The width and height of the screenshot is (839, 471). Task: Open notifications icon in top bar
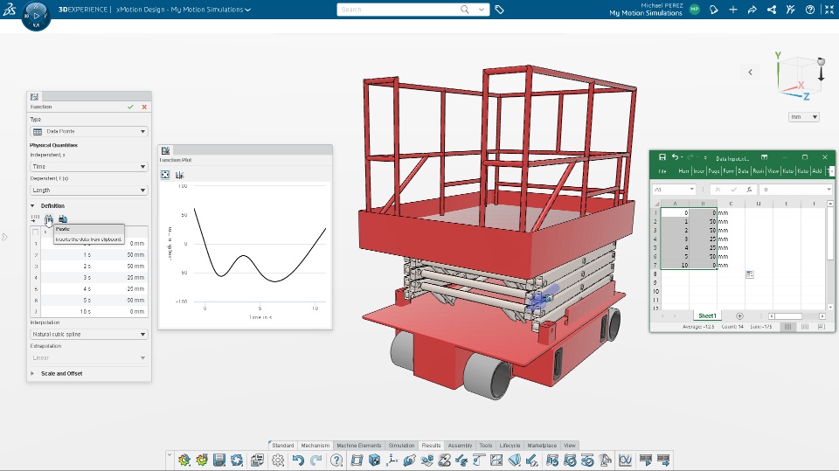(x=714, y=10)
